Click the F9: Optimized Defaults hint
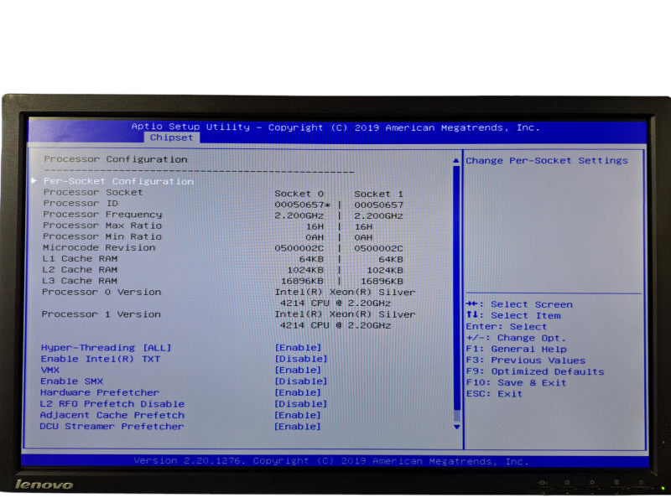 535,371
